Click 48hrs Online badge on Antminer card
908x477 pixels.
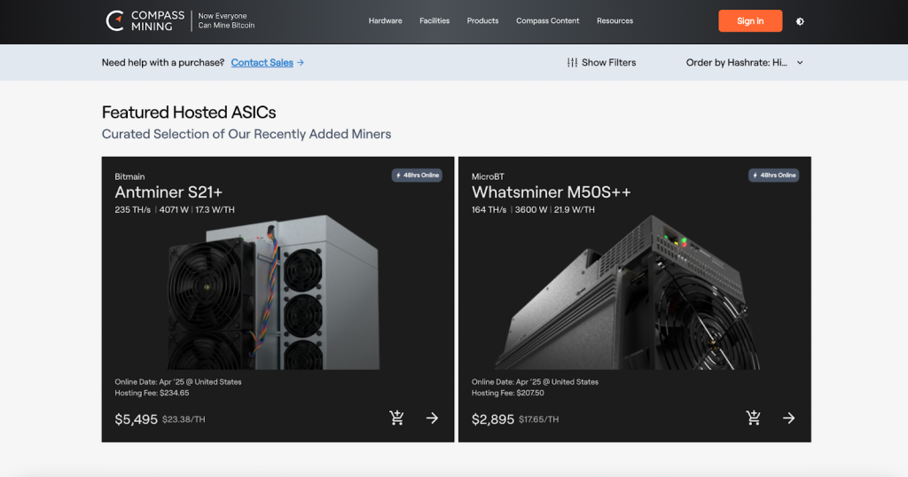(417, 176)
